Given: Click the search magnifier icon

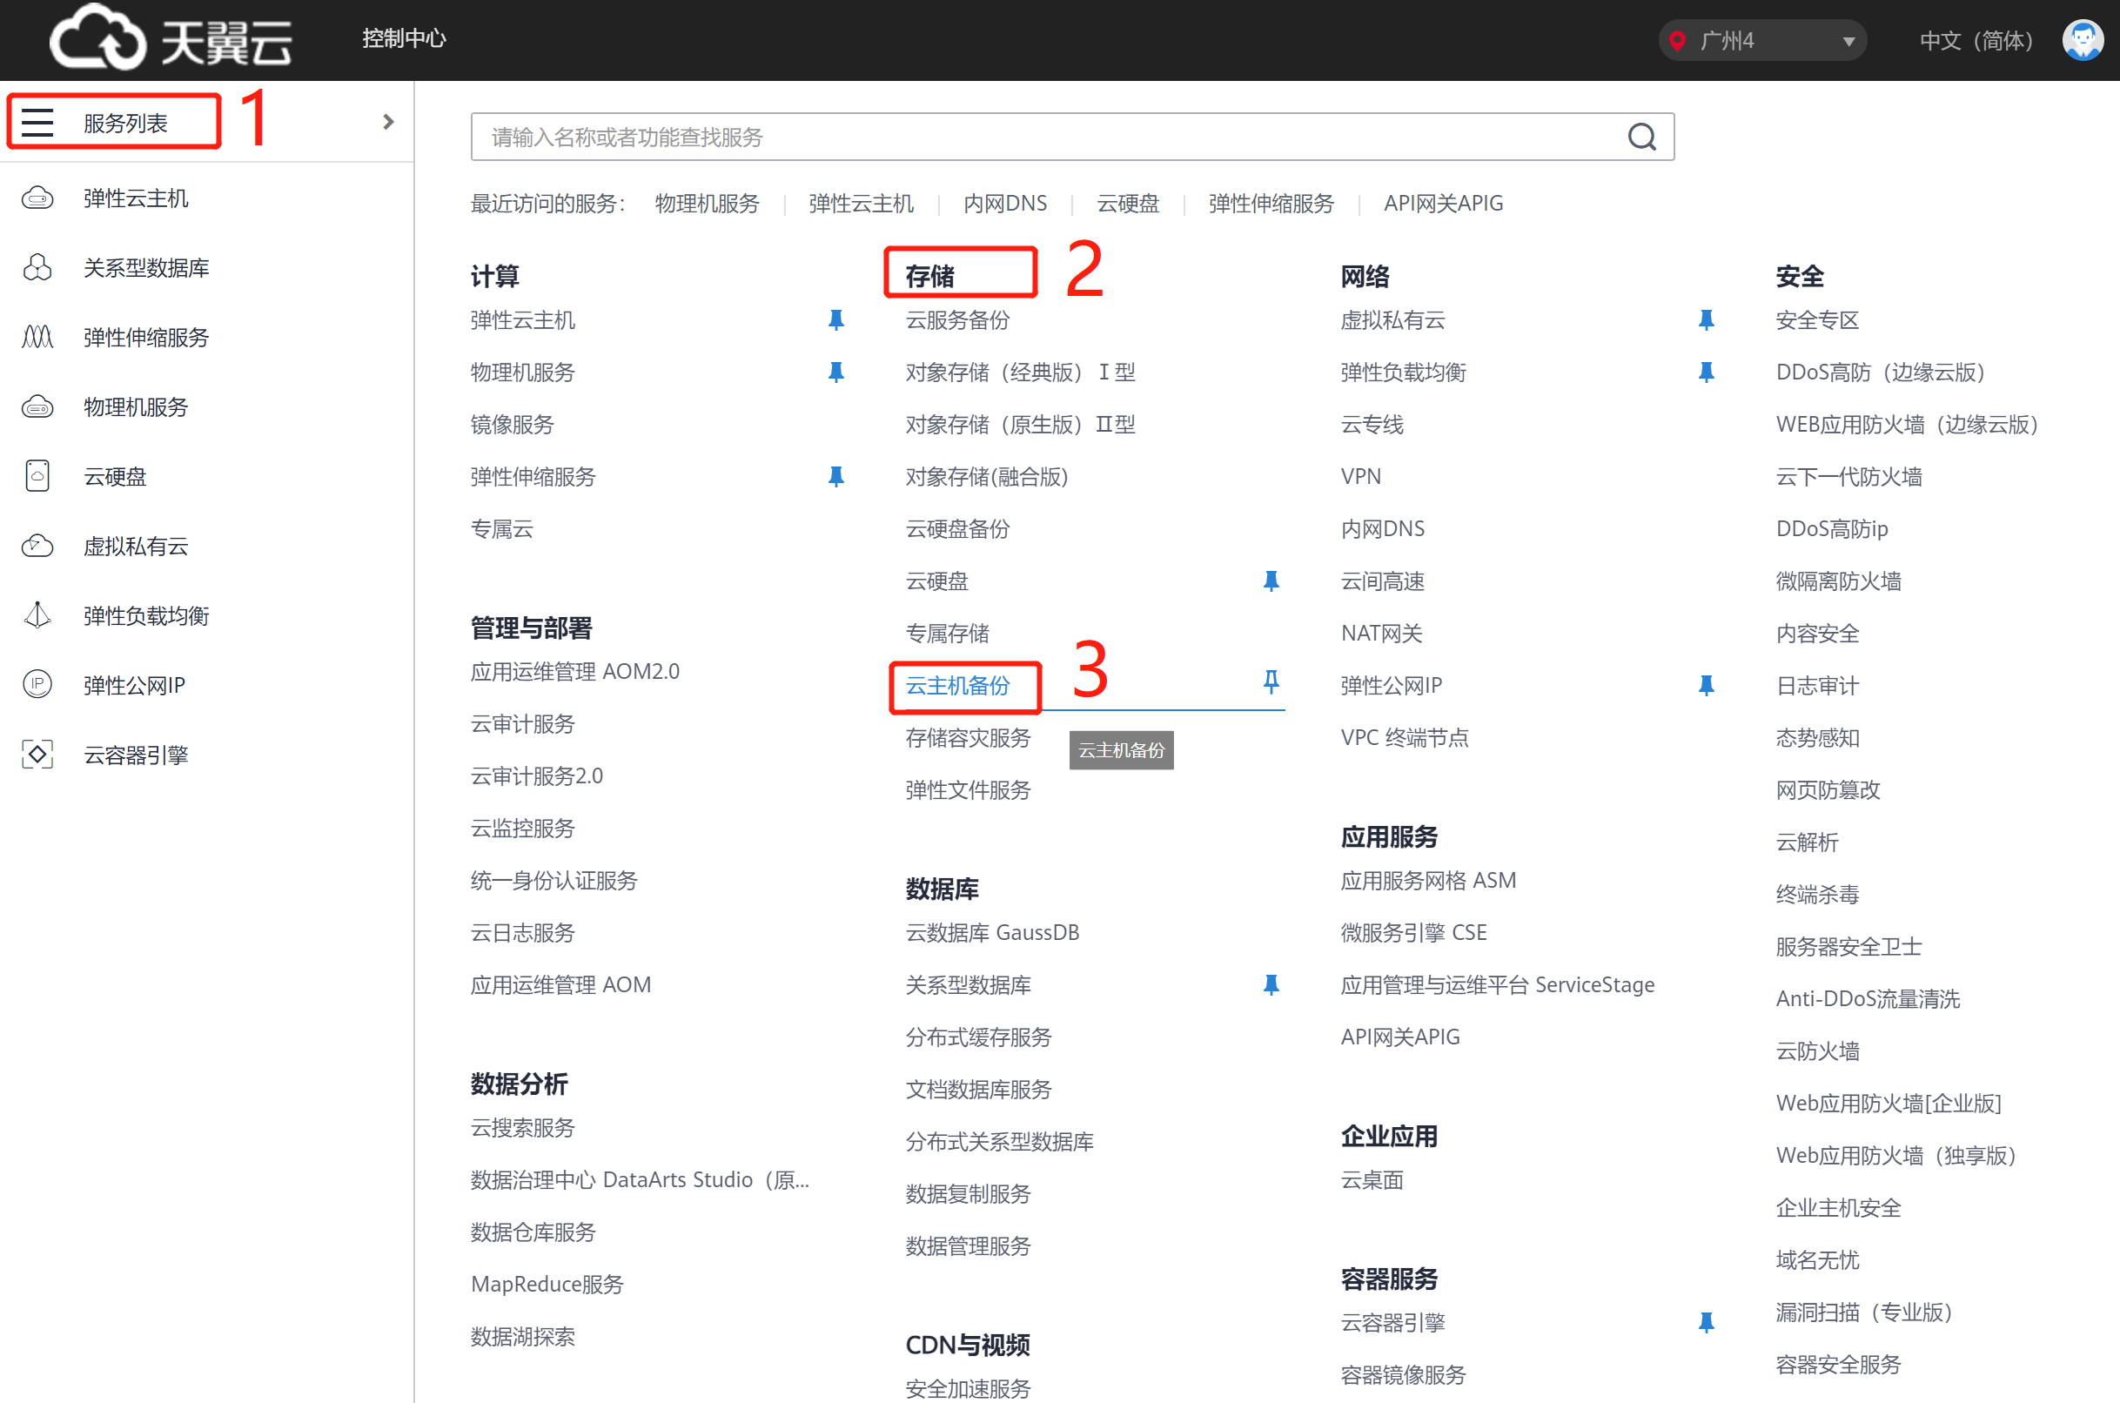Looking at the screenshot, I should [1641, 137].
